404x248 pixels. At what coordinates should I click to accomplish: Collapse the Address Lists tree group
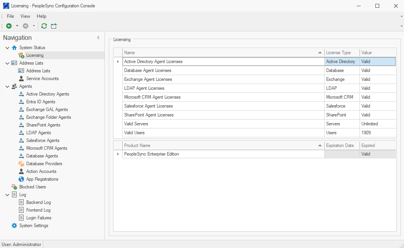click(x=7, y=63)
